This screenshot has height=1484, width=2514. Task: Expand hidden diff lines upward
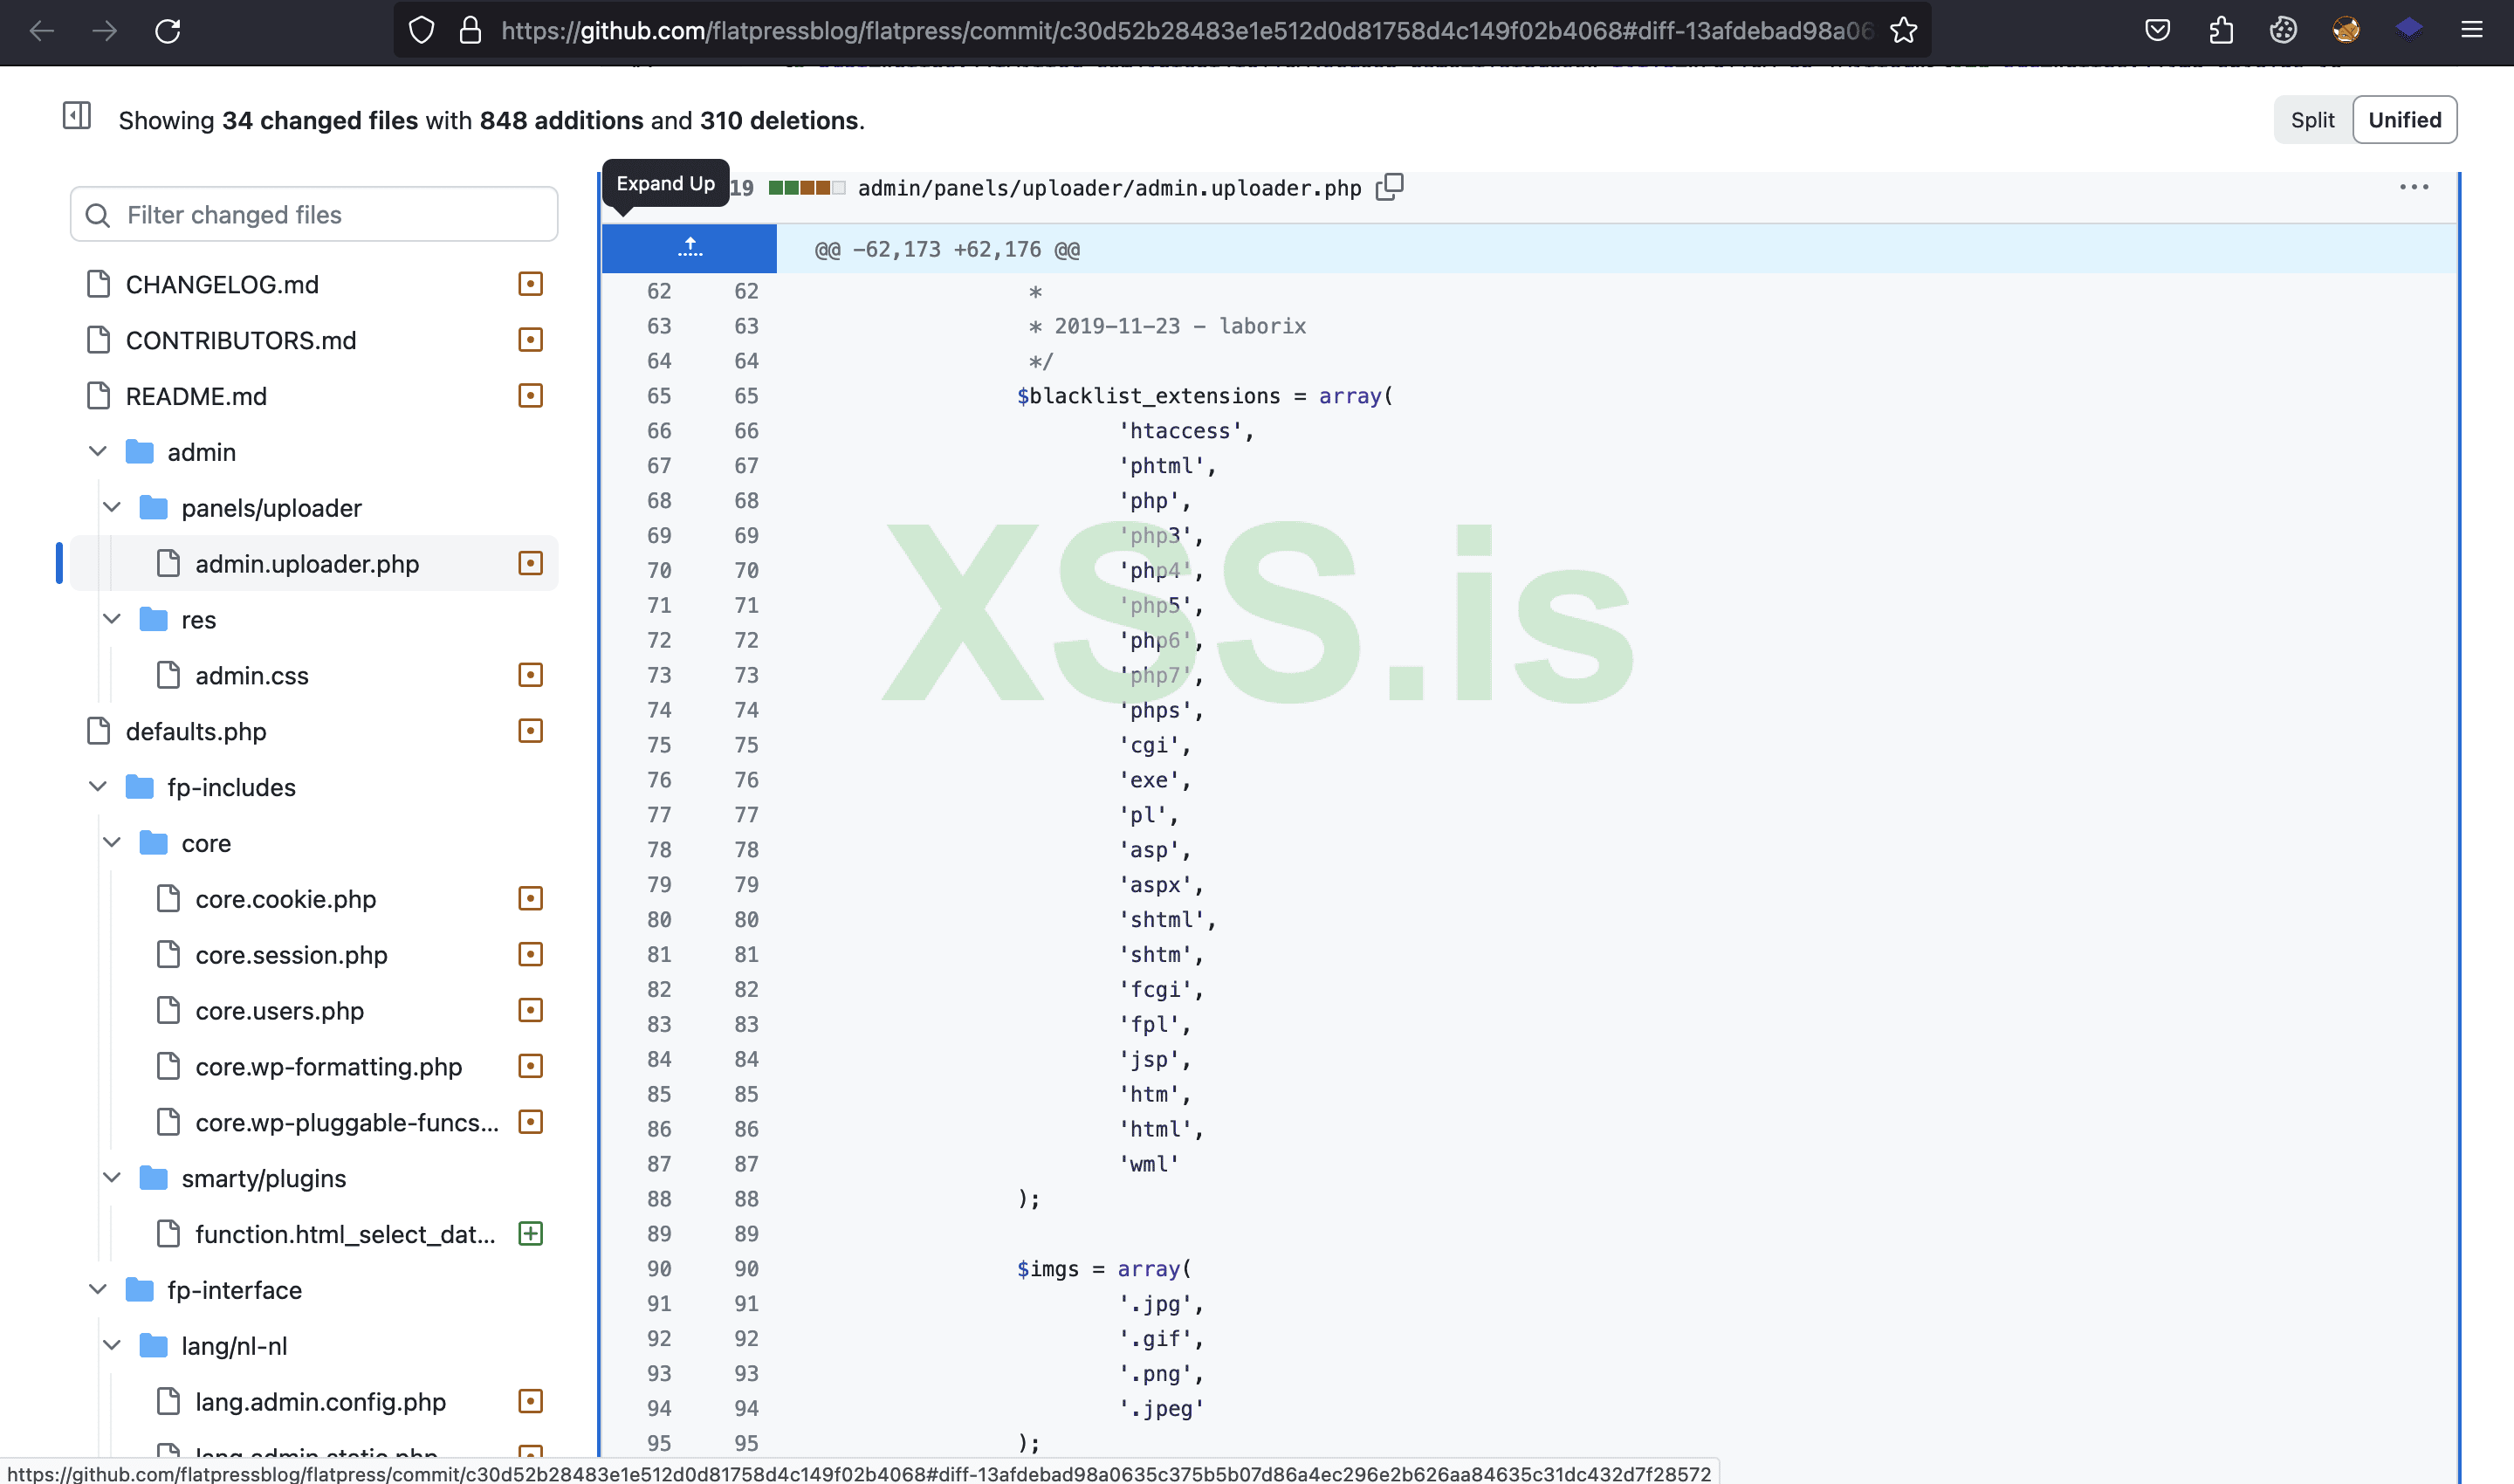pyautogui.click(x=688, y=247)
